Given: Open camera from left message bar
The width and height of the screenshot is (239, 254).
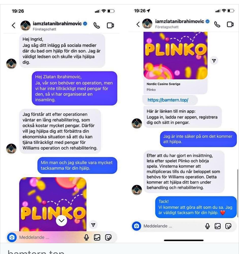Looking at the screenshot, I should [x=12, y=237].
